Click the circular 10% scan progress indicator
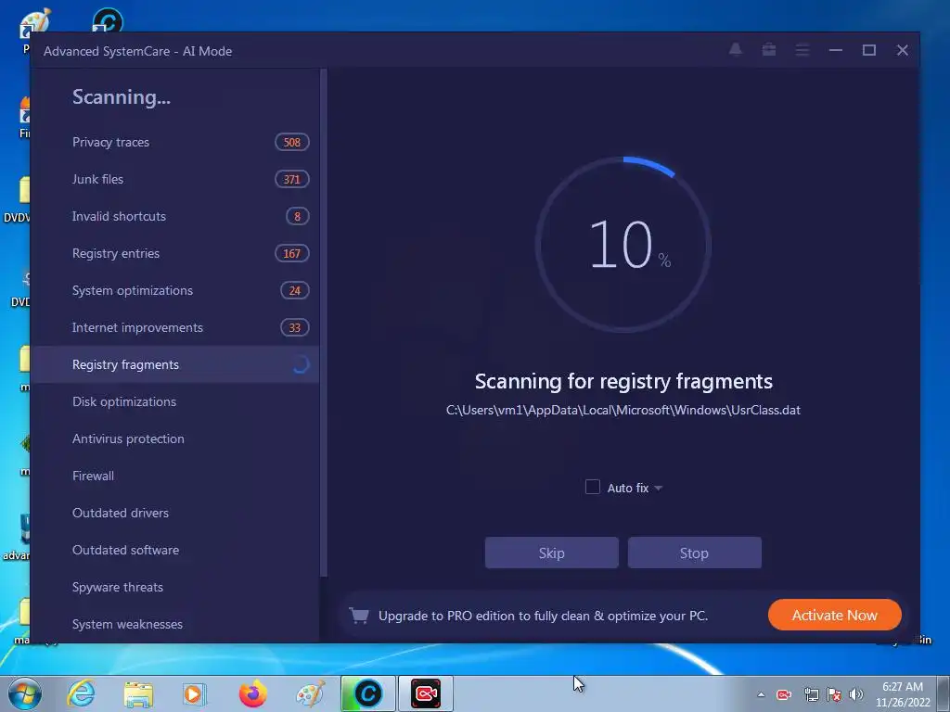Image resolution: width=950 pixels, height=712 pixels. click(623, 245)
